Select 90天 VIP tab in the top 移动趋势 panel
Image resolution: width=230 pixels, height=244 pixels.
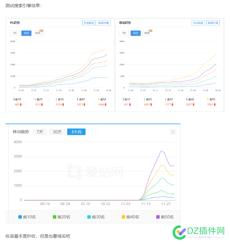coord(147,33)
